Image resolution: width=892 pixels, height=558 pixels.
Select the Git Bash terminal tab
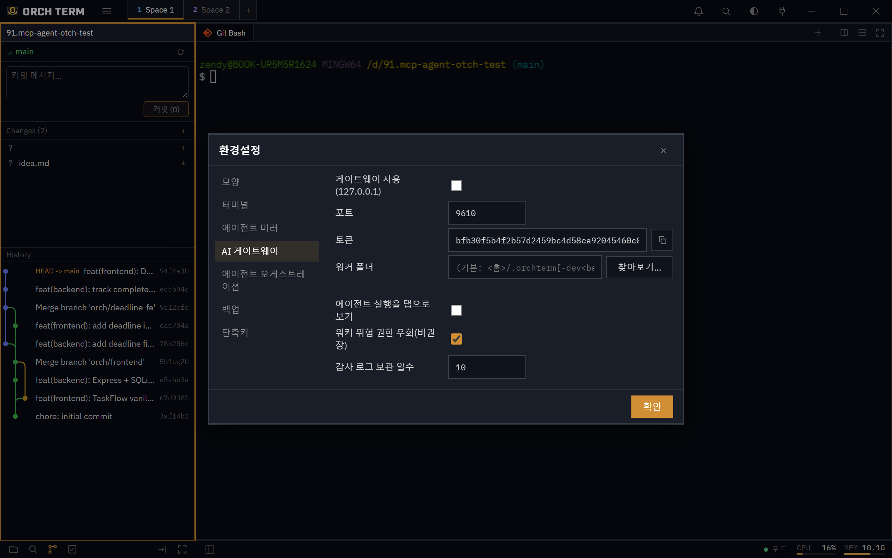(x=224, y=33)
